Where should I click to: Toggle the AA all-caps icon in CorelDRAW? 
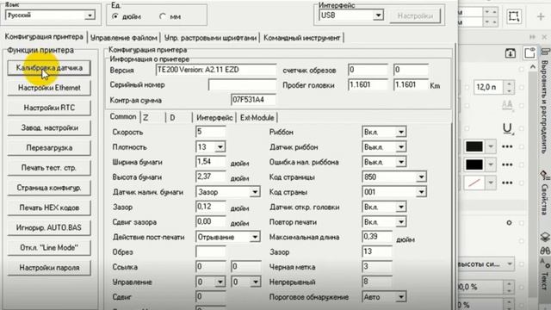tap(507, 105)
